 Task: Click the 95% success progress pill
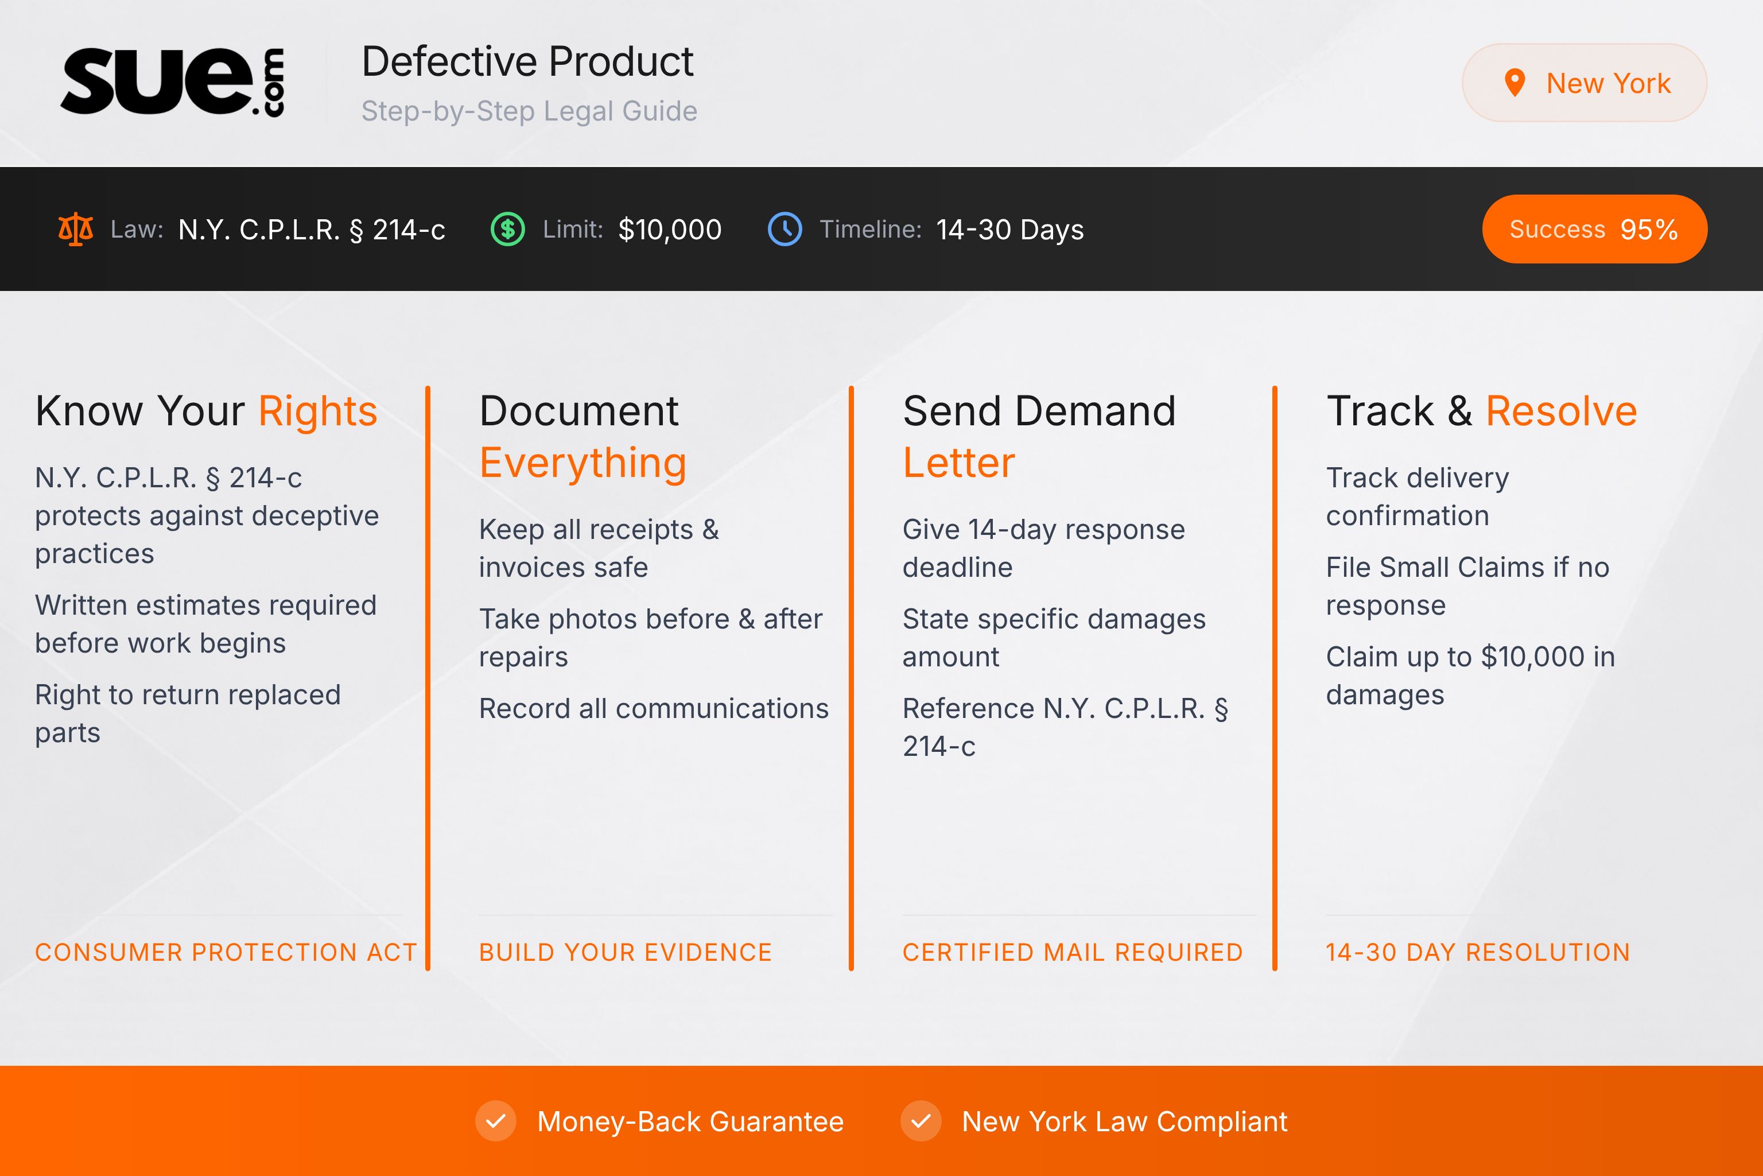coord(1594,229)
